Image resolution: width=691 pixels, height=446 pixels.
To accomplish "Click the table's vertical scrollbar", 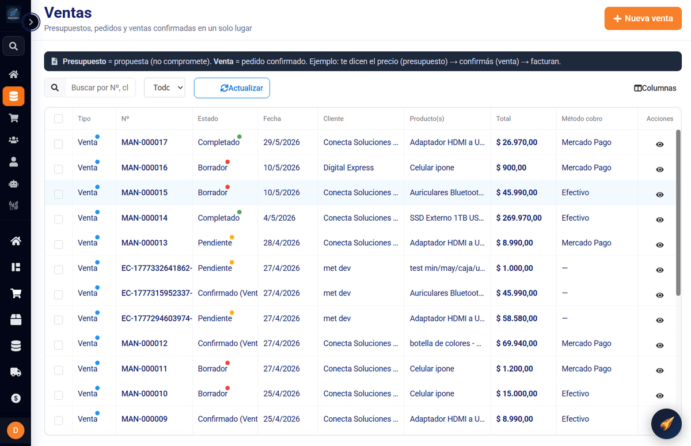I will (x=678, y=213).
